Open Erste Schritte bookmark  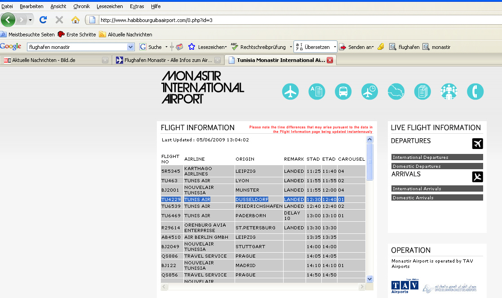click(77, 35)
